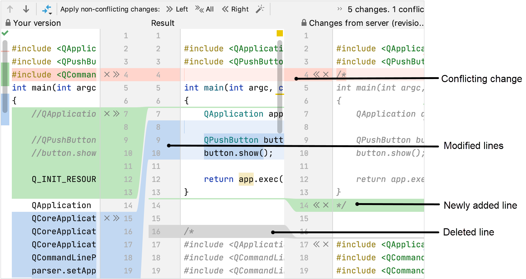Viewport: 526px width, 279px height.
Task: Click 'QApplication app' line in Result pane
Action: click(243, 114)
